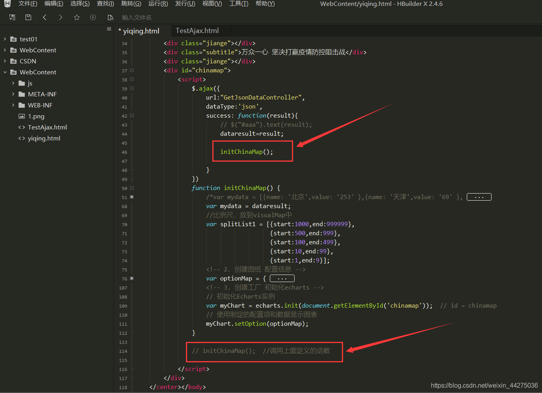Image resolution: width=542 pixels, height=393 pixels.
Task: Click the 1.png image file icon
Action: click(x=22, y=116)
